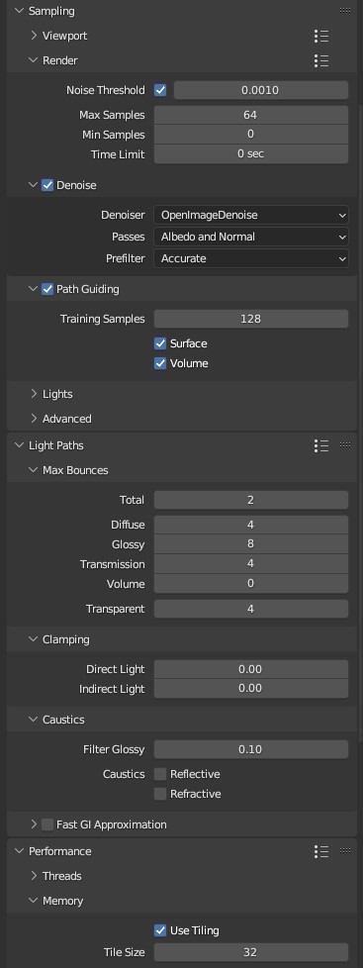This screenshot has height=968, width=363.
Task: Click Light Paths panel grip dots
Action: pyautogui.click(x=345, y=445)
